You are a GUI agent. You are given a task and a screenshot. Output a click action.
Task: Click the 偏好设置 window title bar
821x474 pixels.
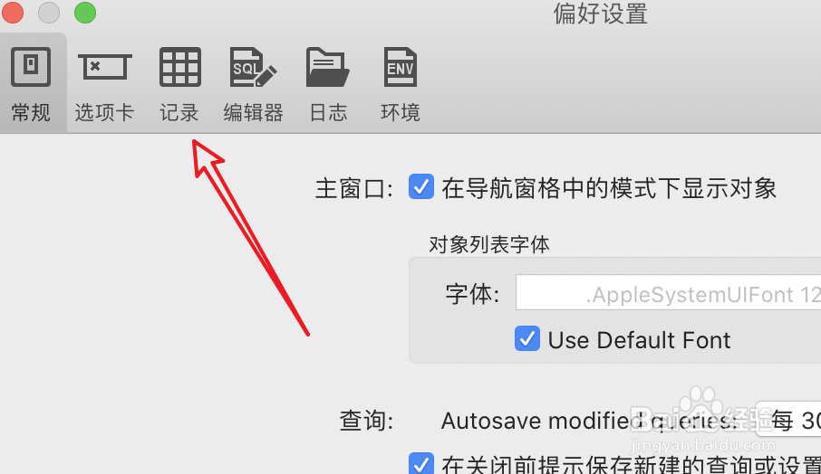click(x=600, y=14)
